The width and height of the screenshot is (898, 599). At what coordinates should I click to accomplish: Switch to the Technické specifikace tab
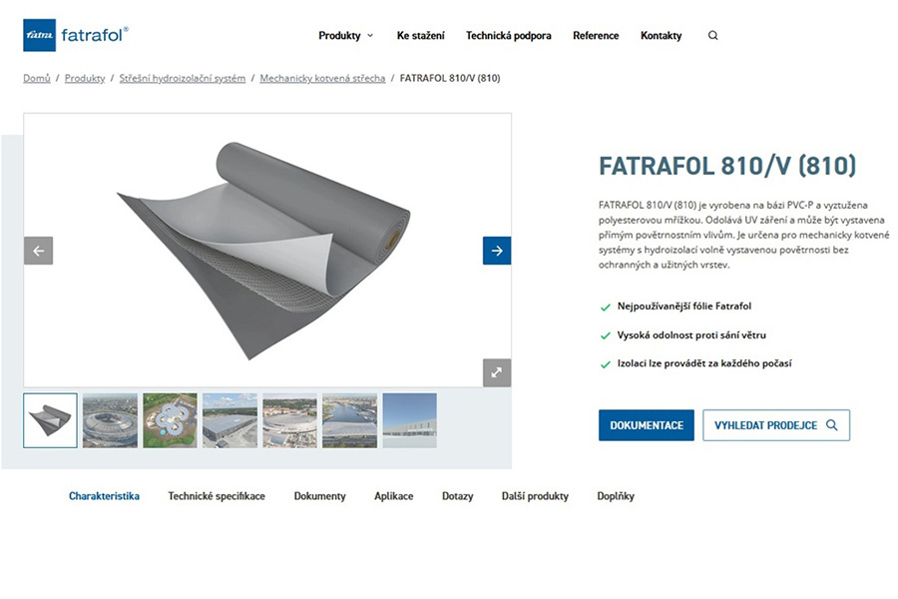tap(217, 496)
